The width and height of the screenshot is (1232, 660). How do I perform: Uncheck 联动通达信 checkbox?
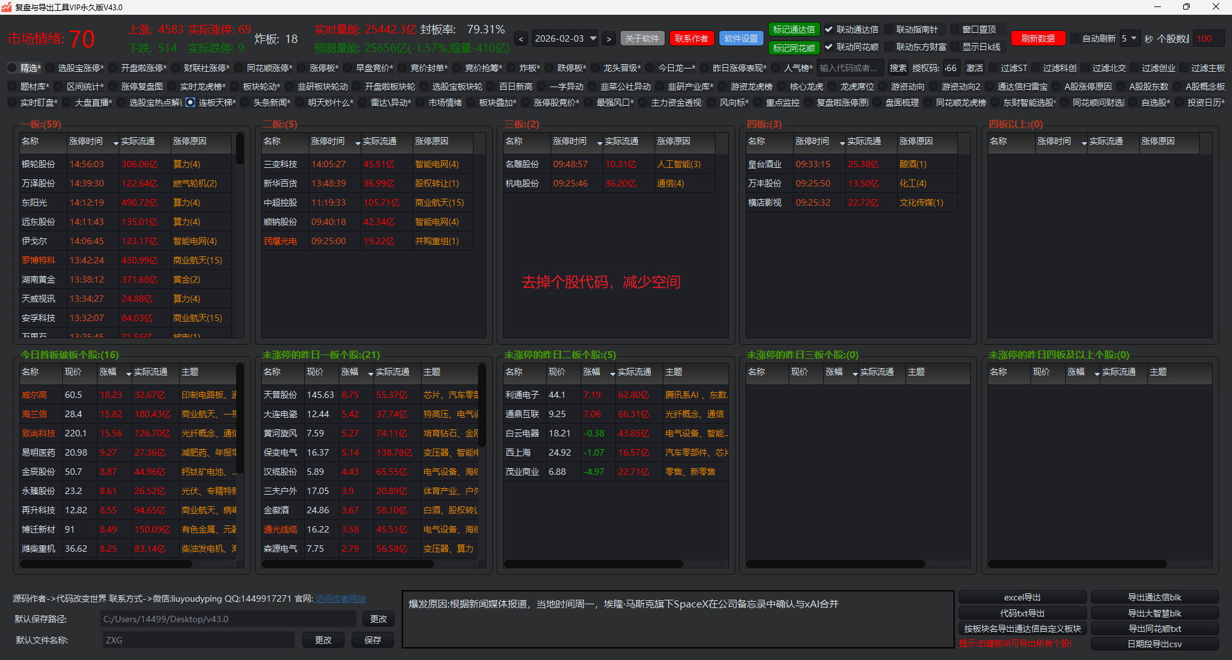click(828, 29)
